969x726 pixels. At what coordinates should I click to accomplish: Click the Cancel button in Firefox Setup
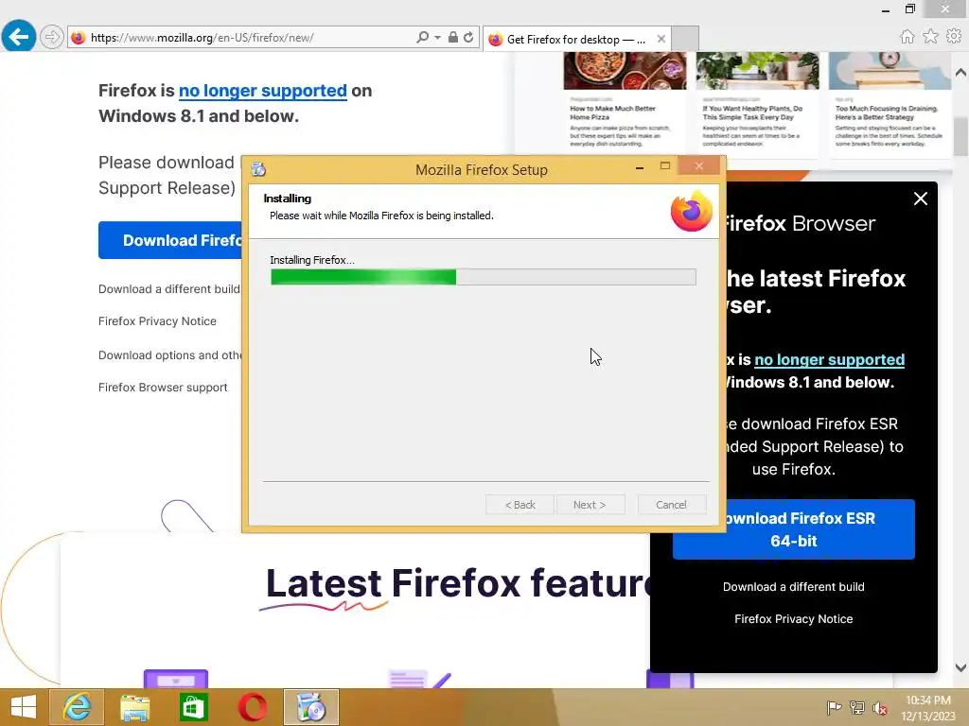coord(671,505)
